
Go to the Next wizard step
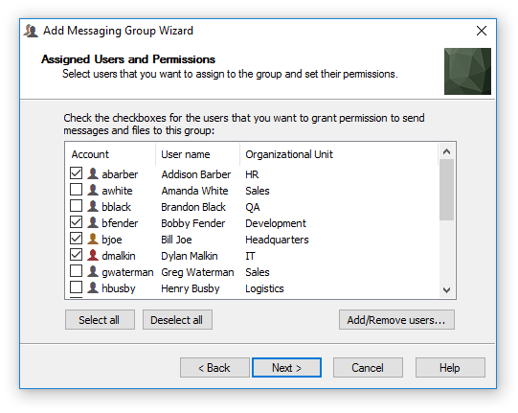click(x=286, y=367)
